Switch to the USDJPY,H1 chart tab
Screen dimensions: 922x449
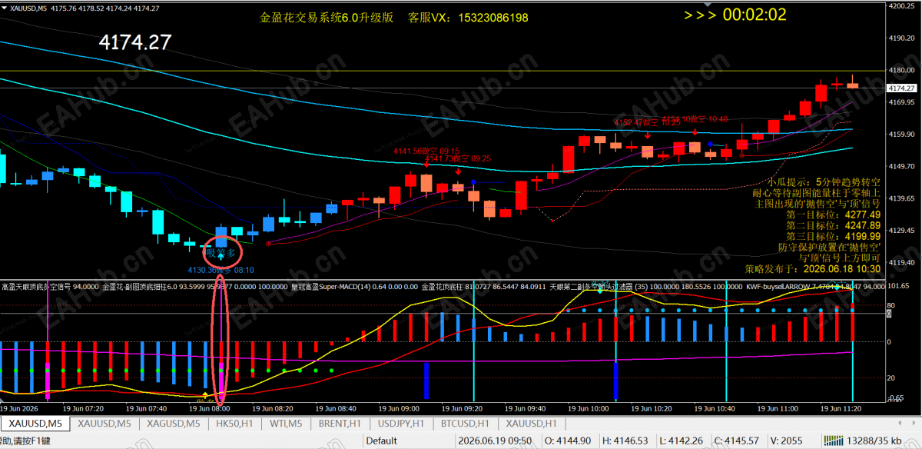pos(400,424)
